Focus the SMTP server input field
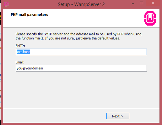 pos(81,52)
